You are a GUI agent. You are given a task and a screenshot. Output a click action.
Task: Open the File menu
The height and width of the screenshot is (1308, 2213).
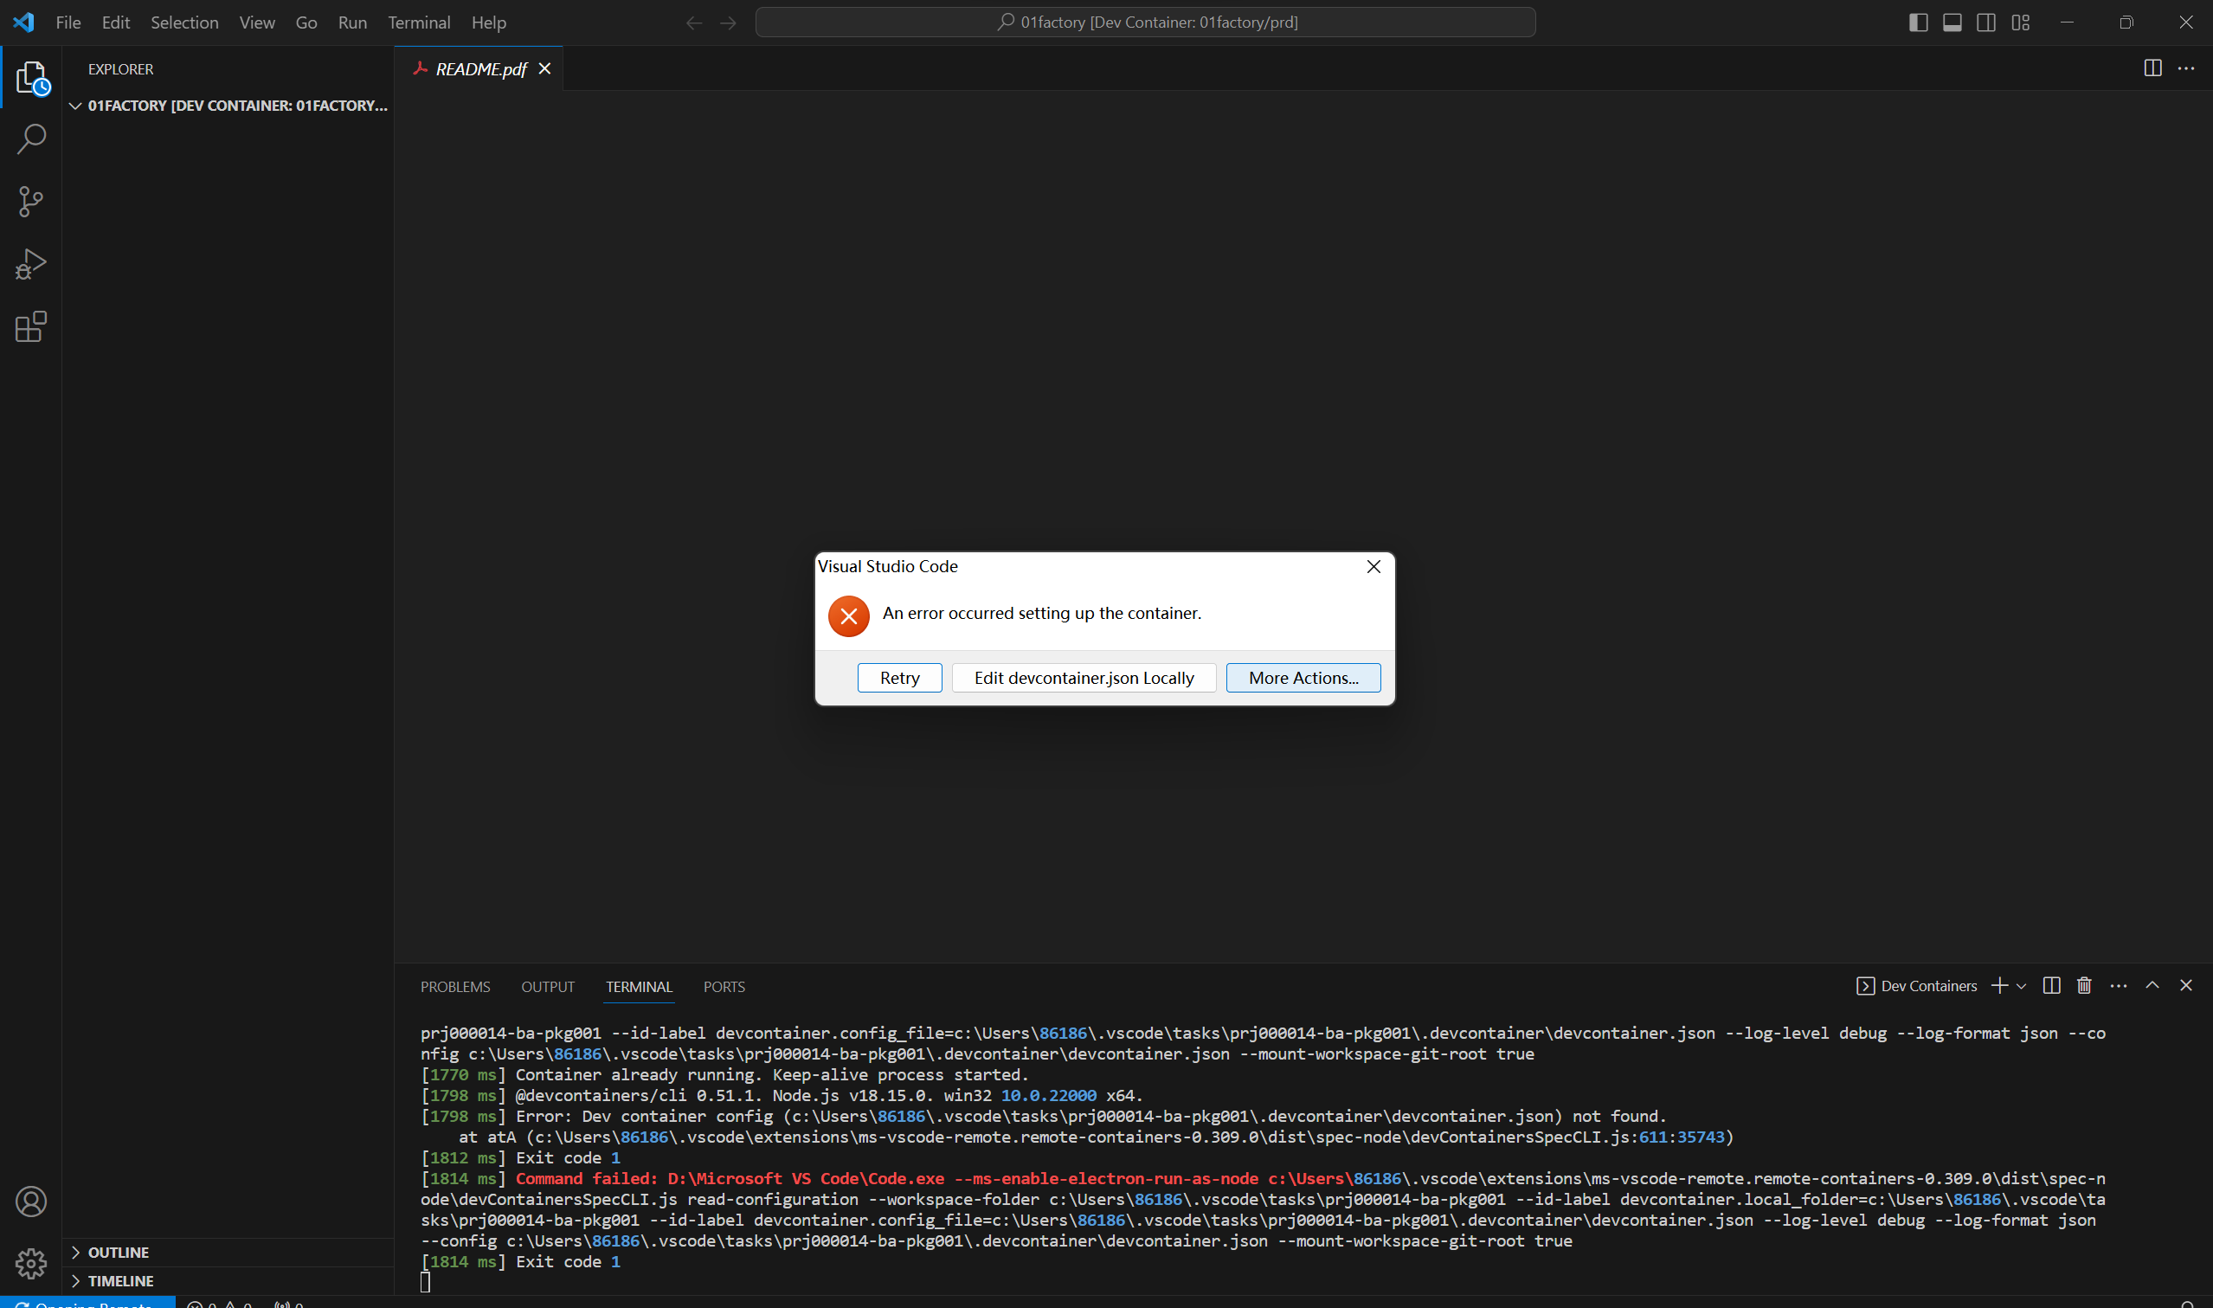[x=68, y=23]
